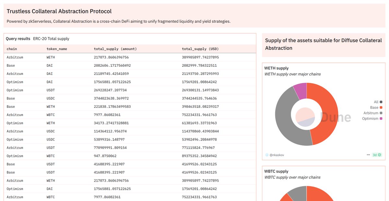Click 'WETH supply over major chains' subtitle
This screenshot has width=389, height=201.
[292, 74]
